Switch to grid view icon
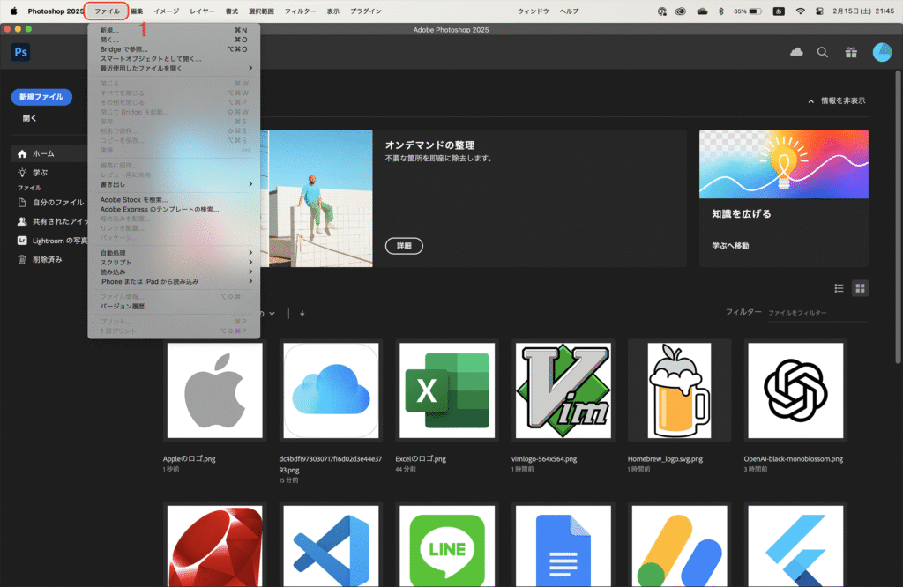This screenshot has width=903, height=587. (861, 288)
